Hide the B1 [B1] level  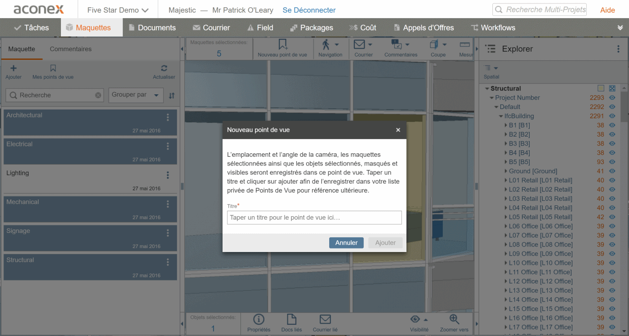pos(612,125)
